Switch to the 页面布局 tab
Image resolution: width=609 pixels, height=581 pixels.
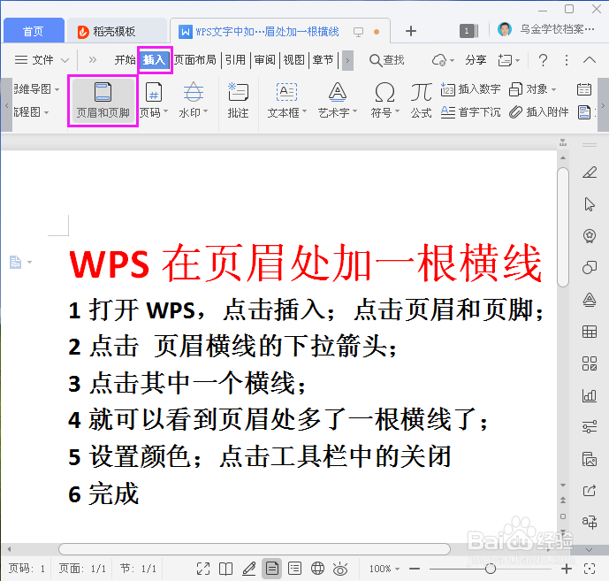195,60
